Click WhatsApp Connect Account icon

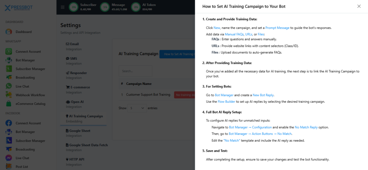pos(9,52)
